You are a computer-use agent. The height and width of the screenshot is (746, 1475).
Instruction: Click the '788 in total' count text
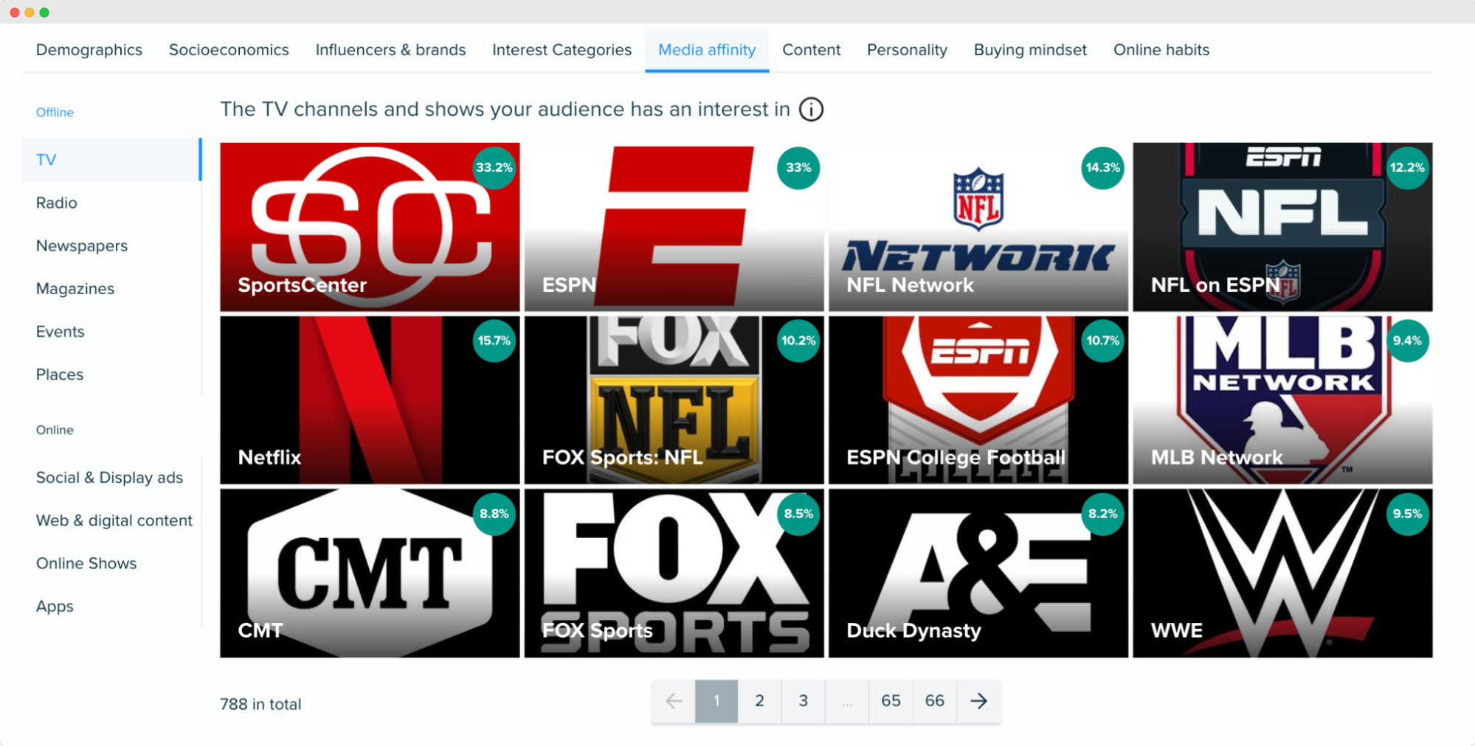(260, 704)
